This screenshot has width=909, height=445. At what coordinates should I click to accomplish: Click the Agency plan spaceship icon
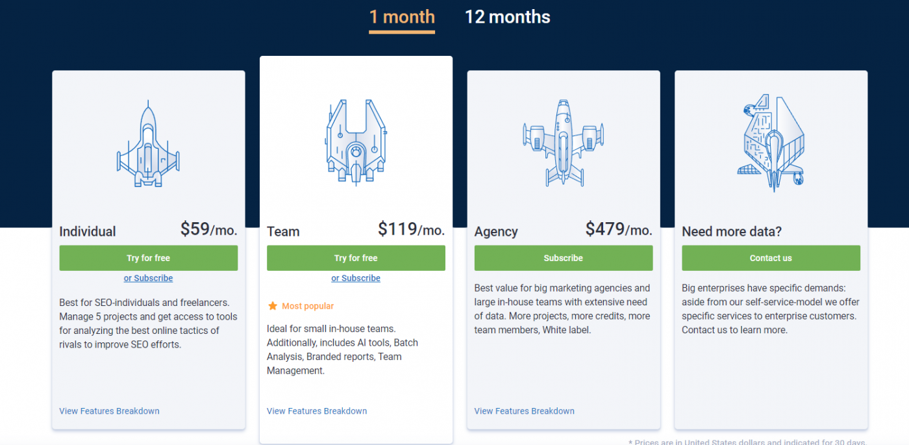564,142
